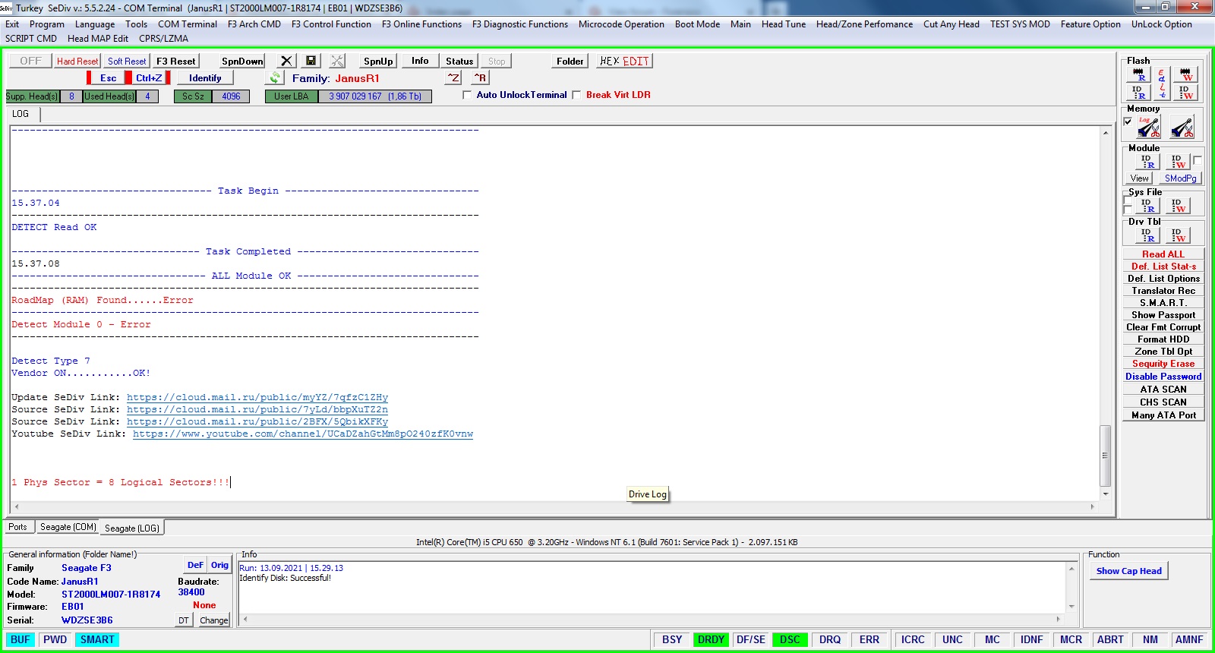Click the DT button
This screenshot has width=1215, height=653.
pos(184,620)
